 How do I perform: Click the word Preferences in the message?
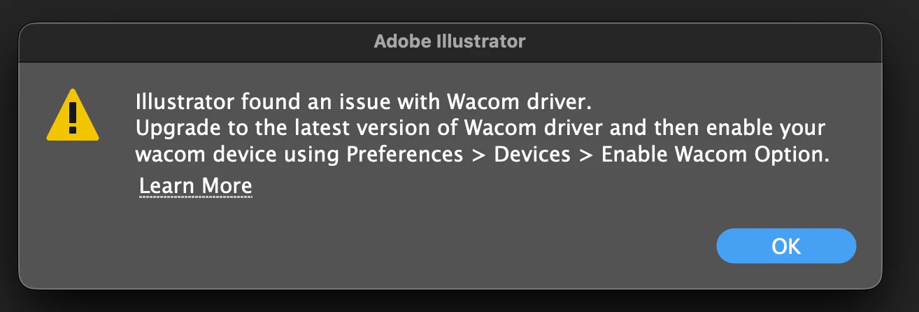405,155
